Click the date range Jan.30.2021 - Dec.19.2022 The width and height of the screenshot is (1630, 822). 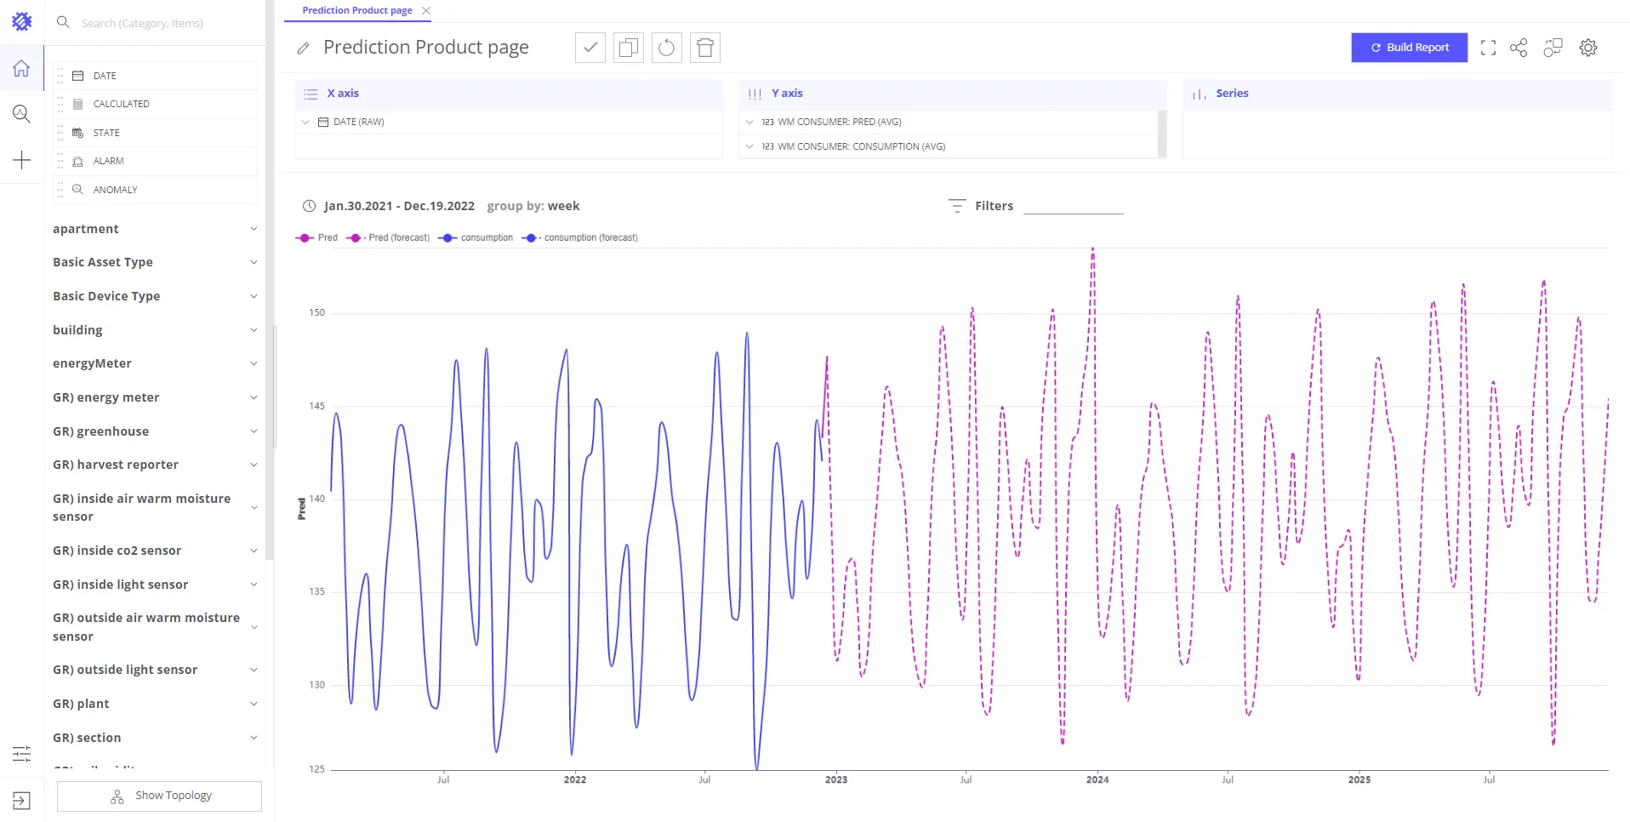click(x=399, y=206)
